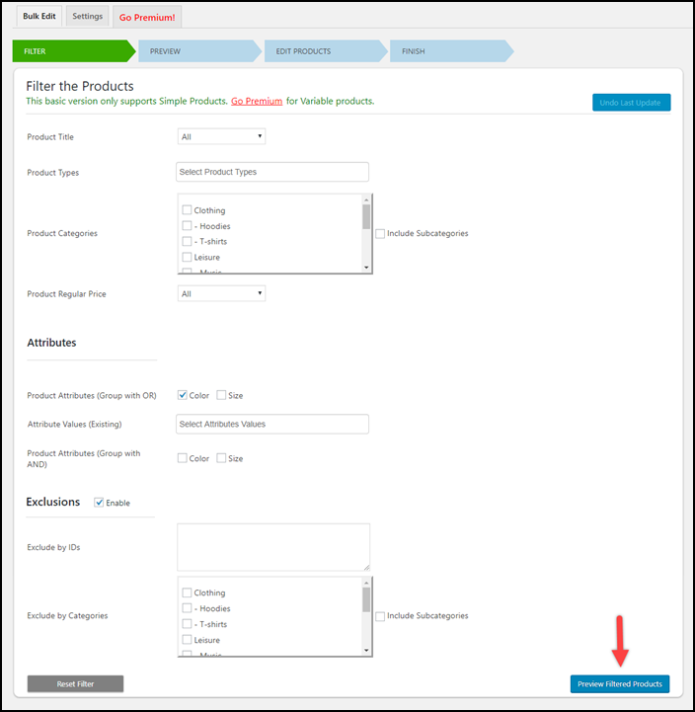Open the Product Regular Price dropdown
695x712 pixels.
(x=222, y=293)
